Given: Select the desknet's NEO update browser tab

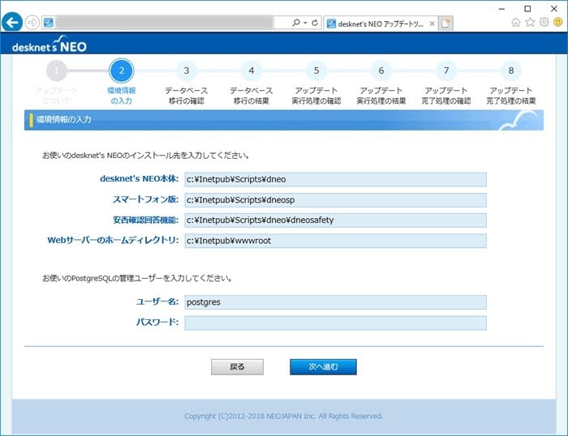Looking at the screenshot, I should coord(381,24).
